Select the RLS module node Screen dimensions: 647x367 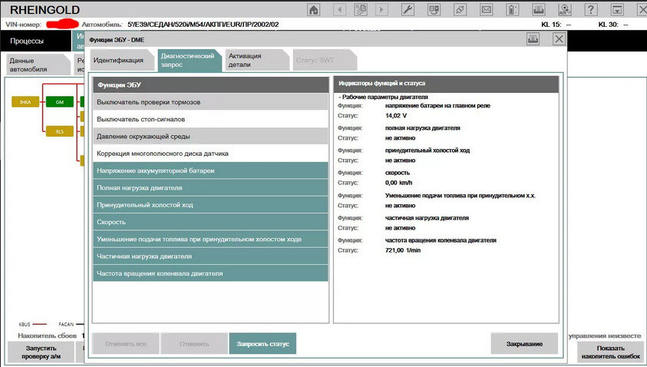(59, 131)
